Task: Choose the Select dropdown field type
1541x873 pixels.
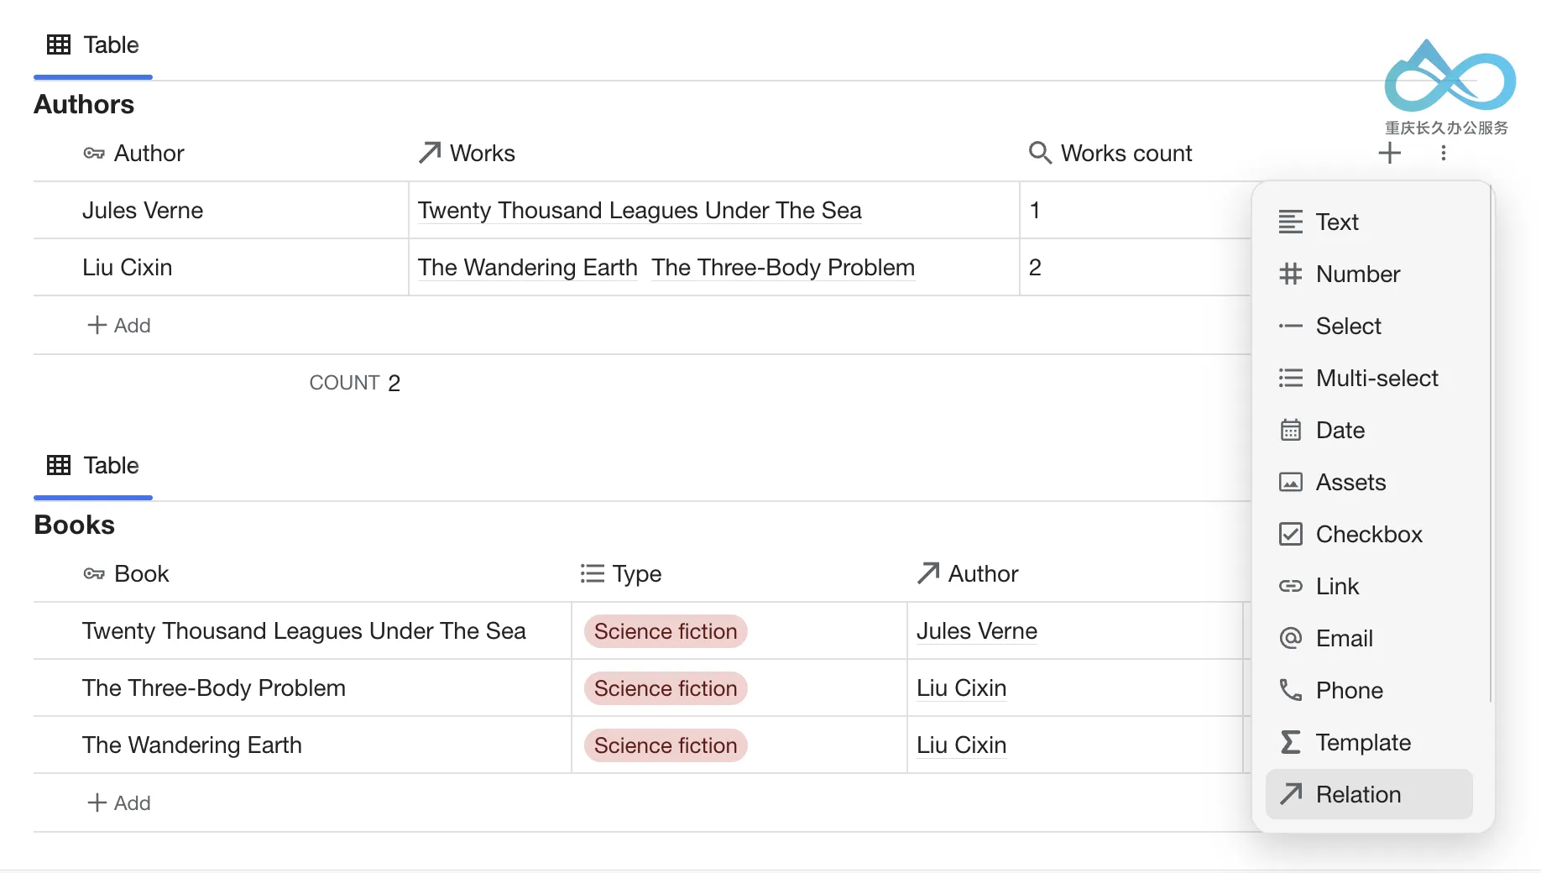Action: tap(1369, 326)
